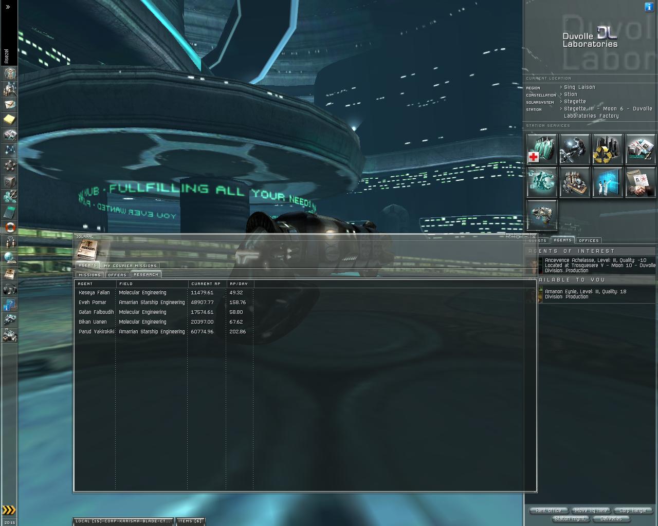The height and width of the screenshot is (526, 658).
Task: Select the Research sub-tab
Action: (x=146, y=275)
